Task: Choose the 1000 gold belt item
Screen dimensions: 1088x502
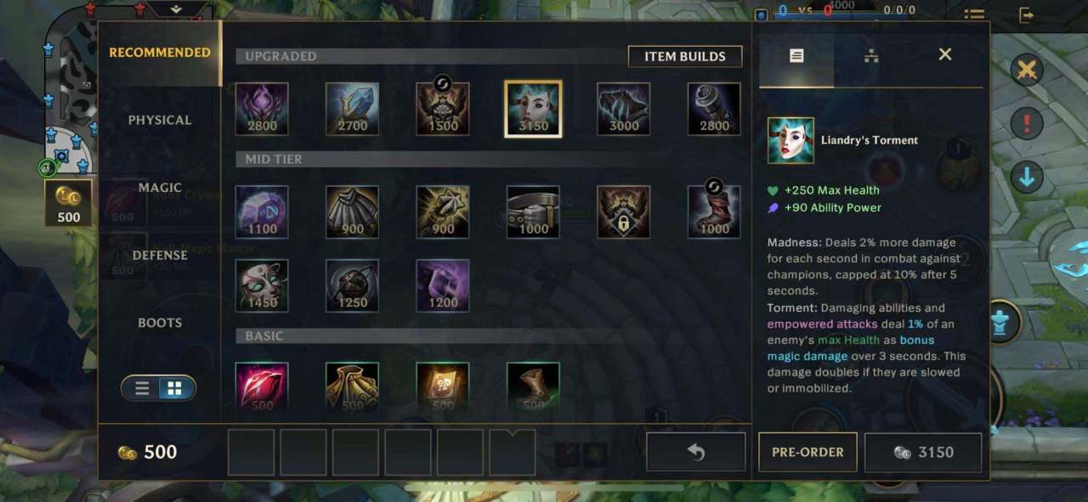Action: pos(533,212)
